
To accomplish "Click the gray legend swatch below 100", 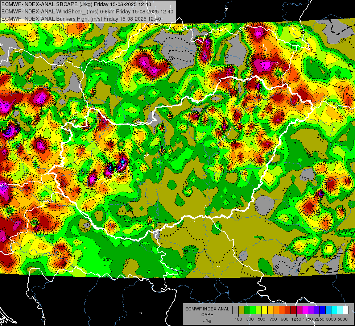I will click(235, 310).
